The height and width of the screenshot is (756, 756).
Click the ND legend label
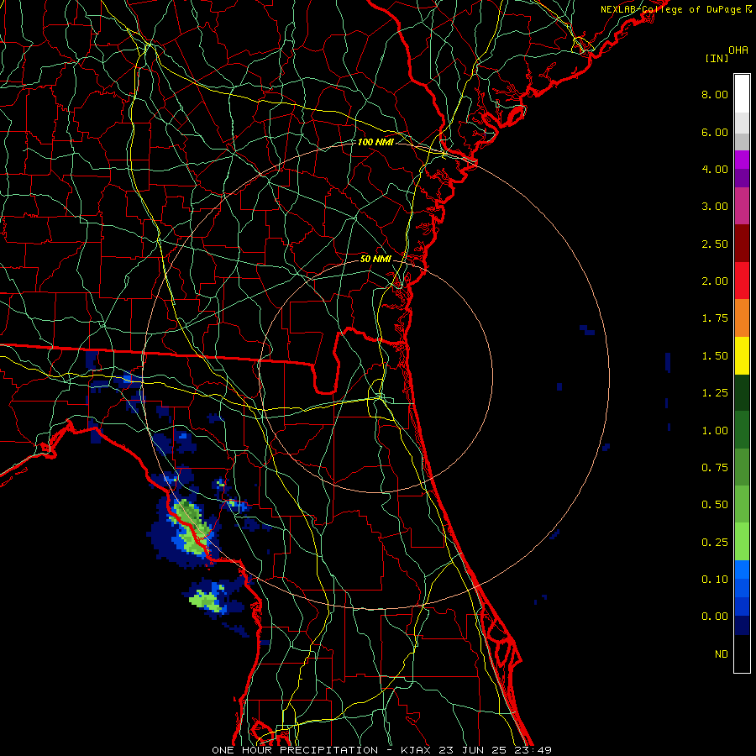click(x=722, y=654)
